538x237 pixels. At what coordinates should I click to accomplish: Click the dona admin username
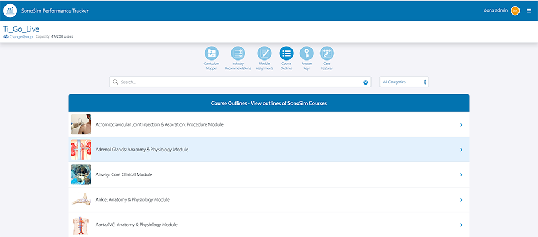click(x=495, y=11)
